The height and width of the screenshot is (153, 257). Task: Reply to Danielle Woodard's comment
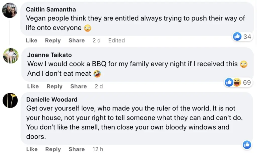[53, 149]
